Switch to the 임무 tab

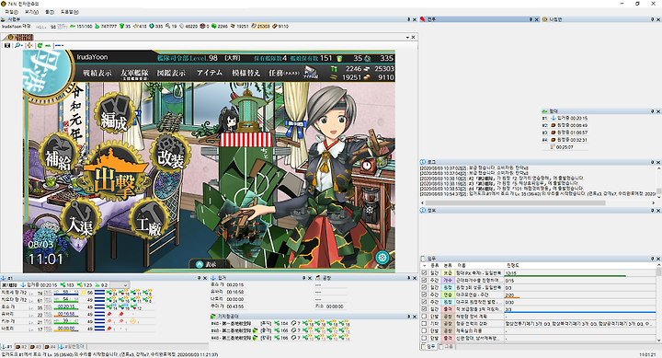coord(428,347)
